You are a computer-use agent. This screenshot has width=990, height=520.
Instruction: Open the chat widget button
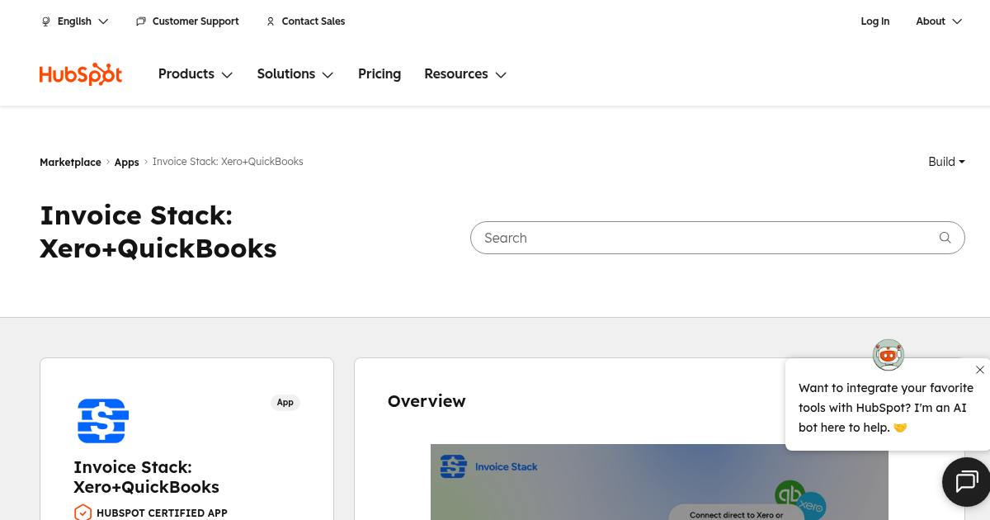pos(966,481)
